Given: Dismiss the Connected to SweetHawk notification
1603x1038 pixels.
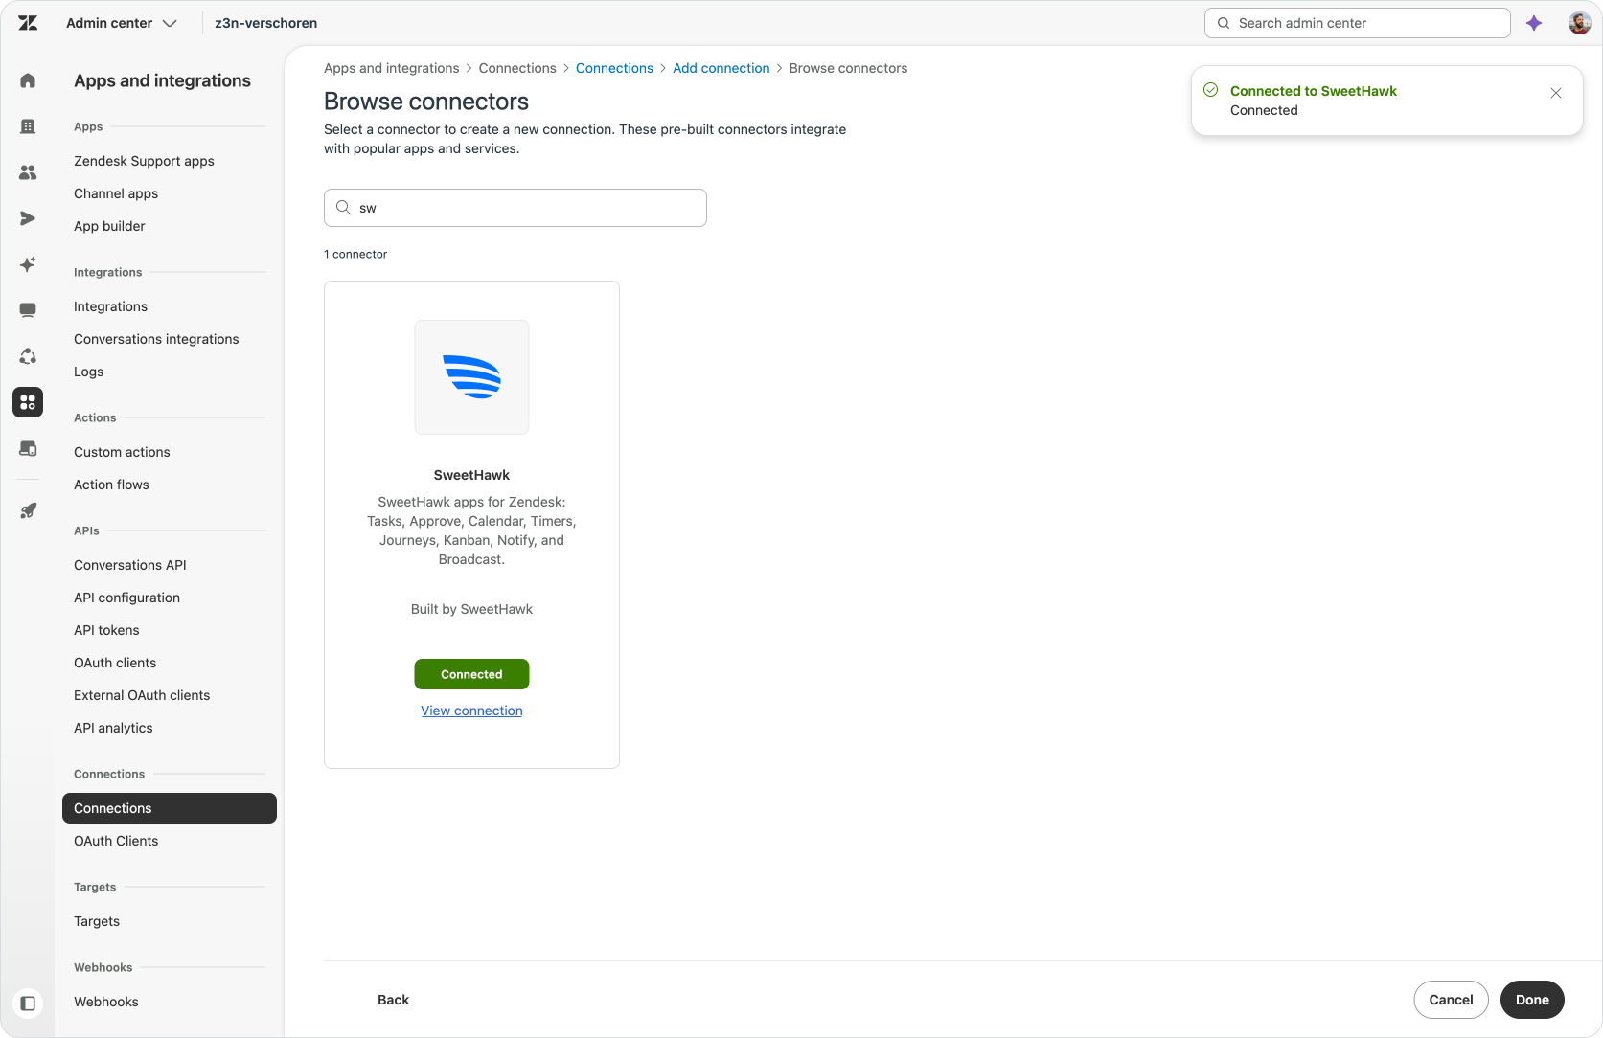Looking at the screenshot, I should pos(1556,93).
